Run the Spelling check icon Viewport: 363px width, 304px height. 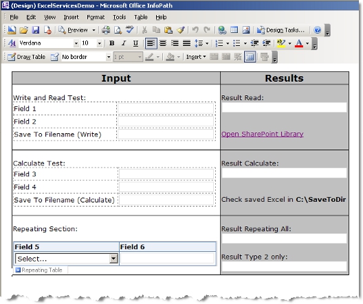point(130,30)
